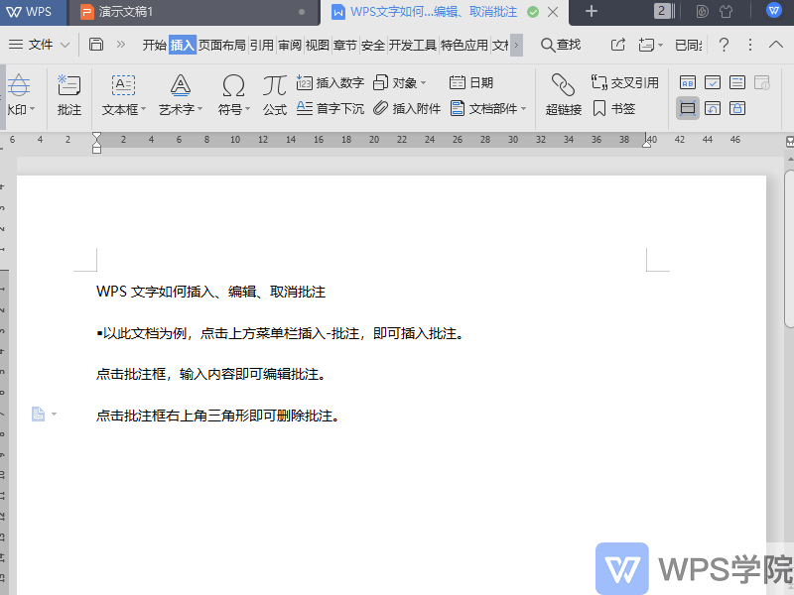Open the 艺术字 word art dropdown
This screenshot has height=595, width=794.
pos(199,110)
